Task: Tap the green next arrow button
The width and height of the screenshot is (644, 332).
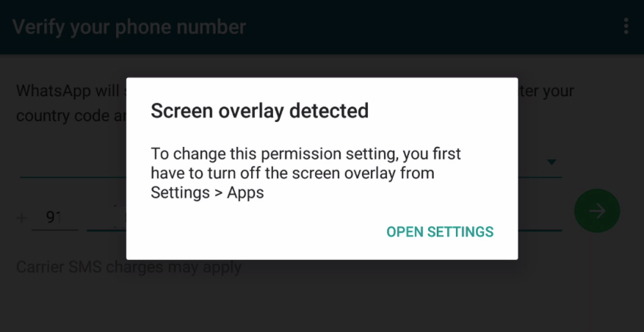Action: (x=597, y=212)
